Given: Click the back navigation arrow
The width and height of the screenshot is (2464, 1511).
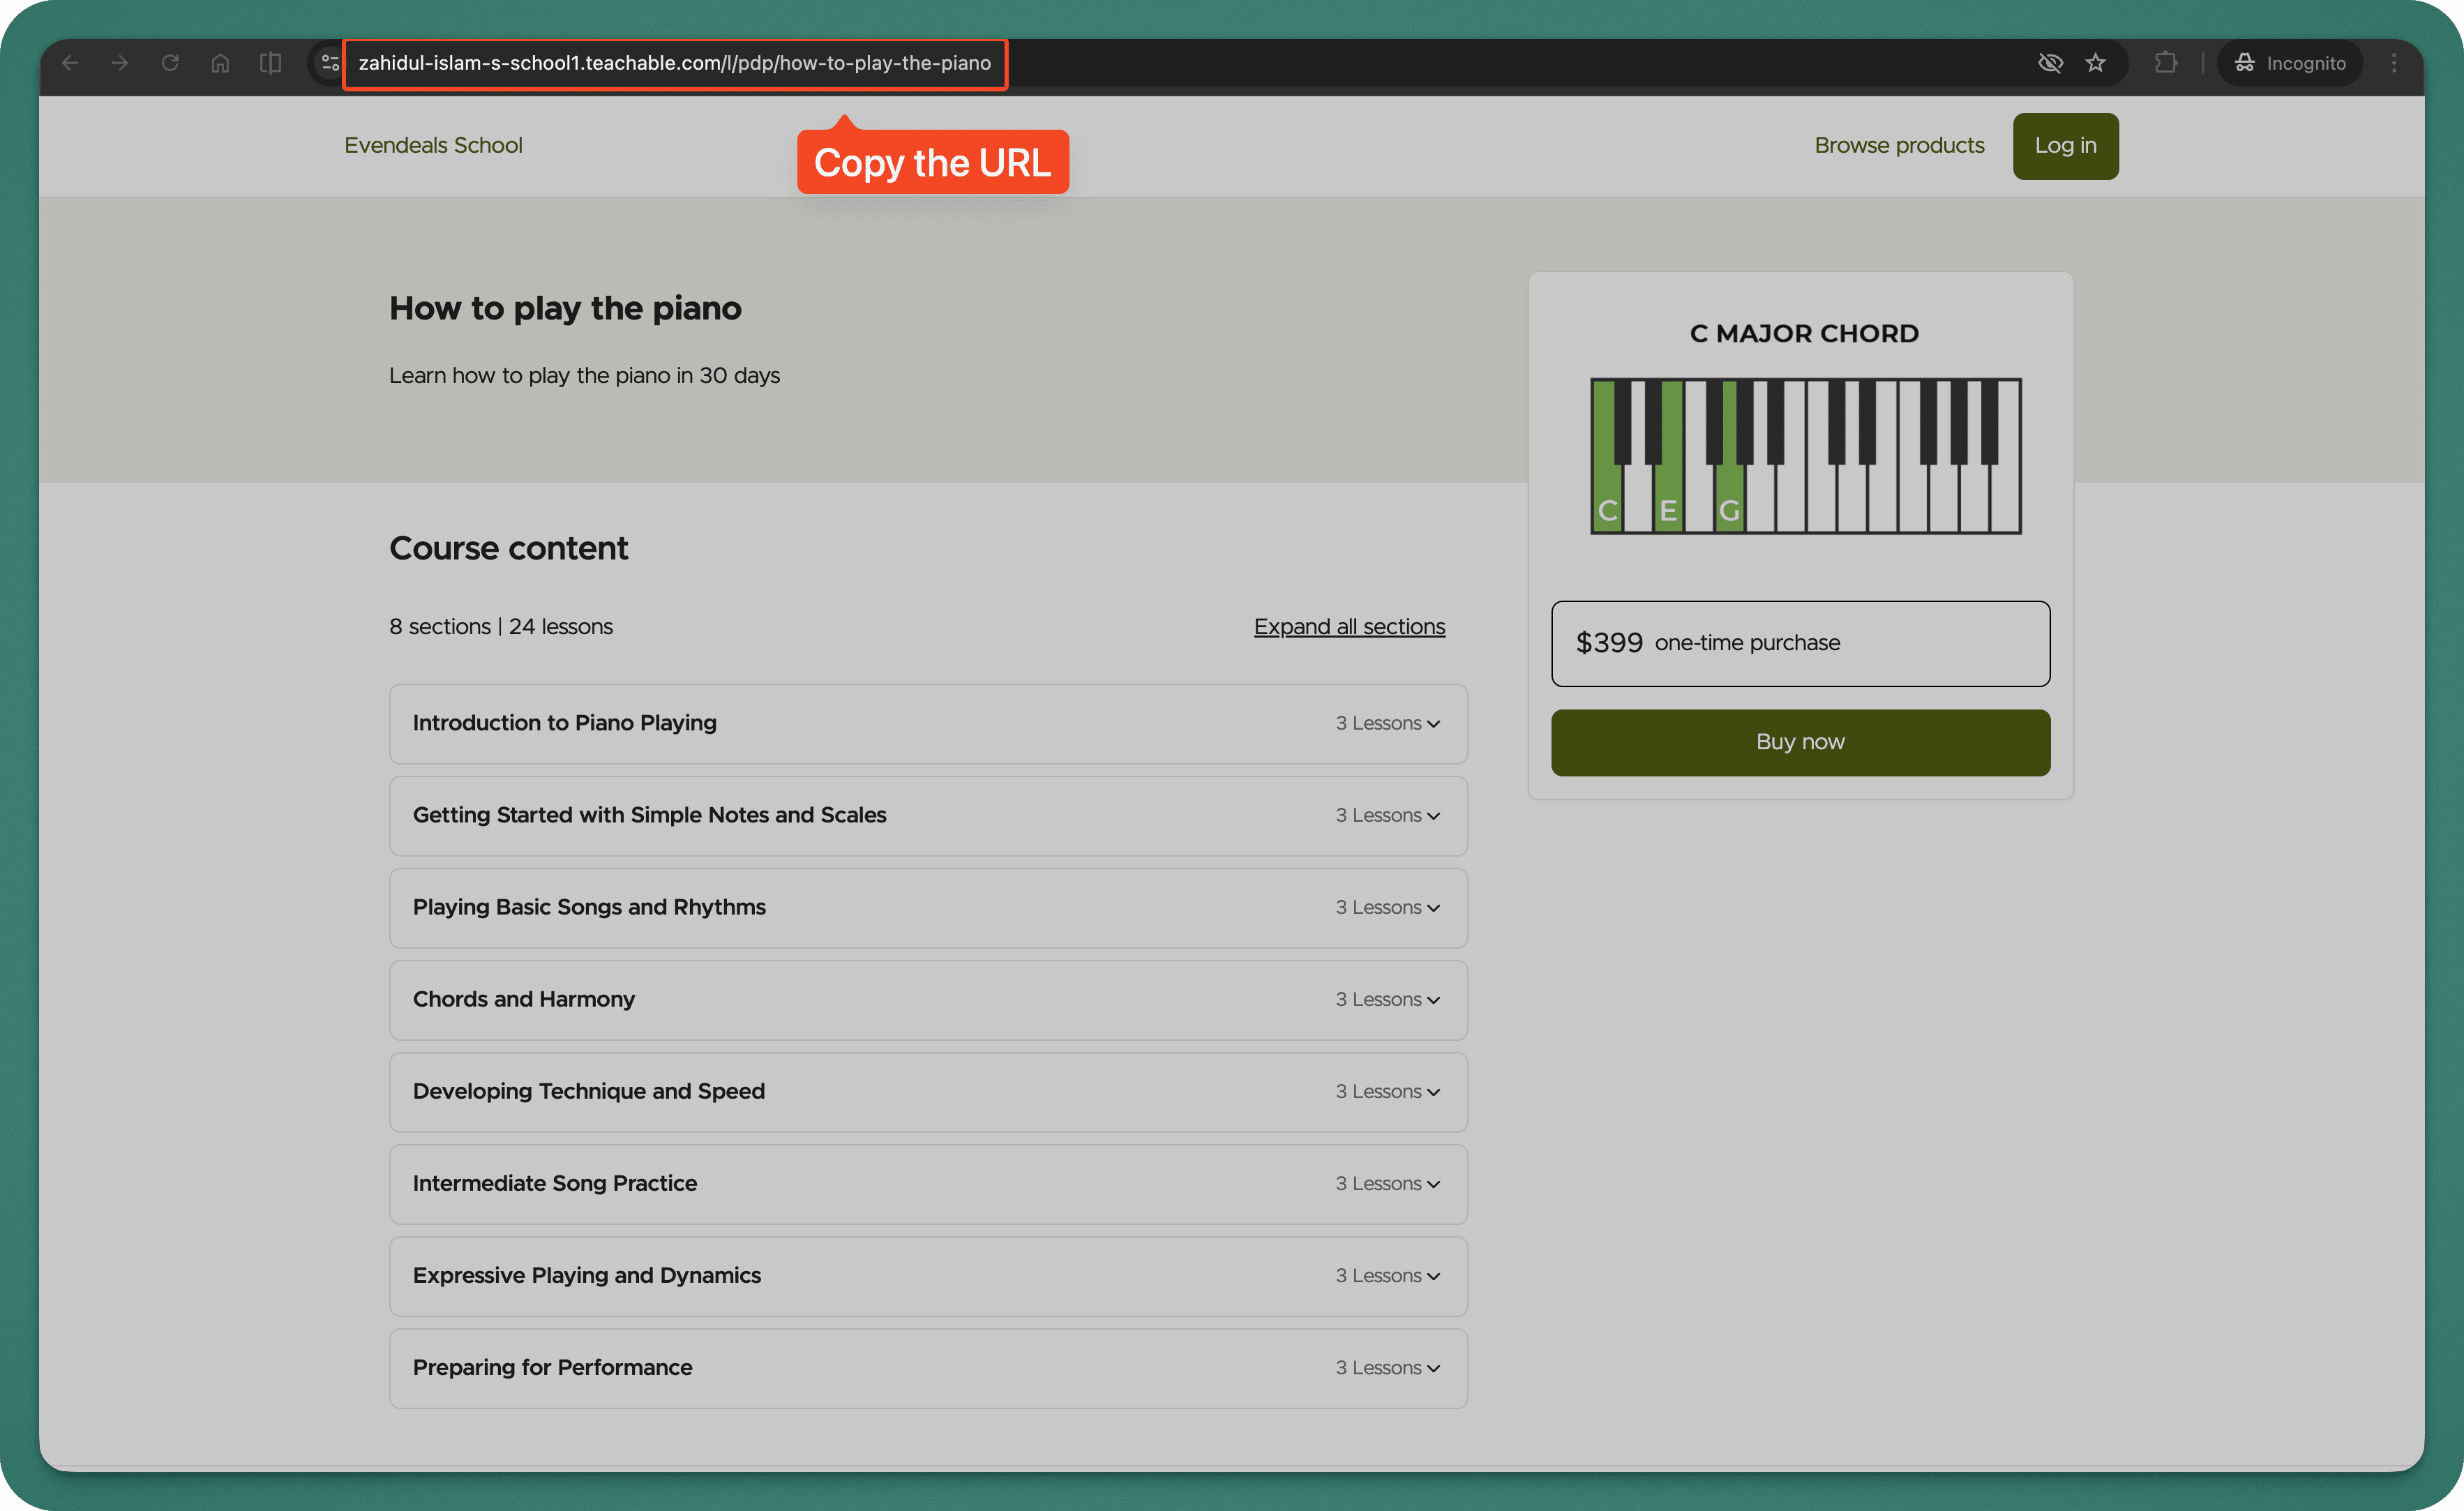Looking at the screenshot, I should 70,62.
